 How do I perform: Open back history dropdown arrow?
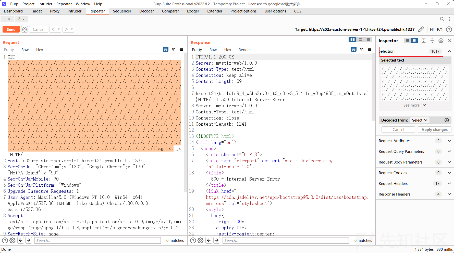[59, 29]
